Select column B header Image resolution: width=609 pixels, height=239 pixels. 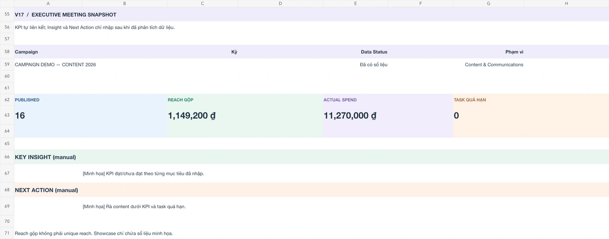[x=125, y=3]
